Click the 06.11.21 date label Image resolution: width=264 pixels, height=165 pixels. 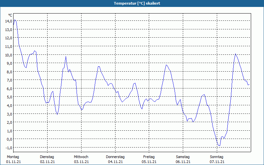183,162
